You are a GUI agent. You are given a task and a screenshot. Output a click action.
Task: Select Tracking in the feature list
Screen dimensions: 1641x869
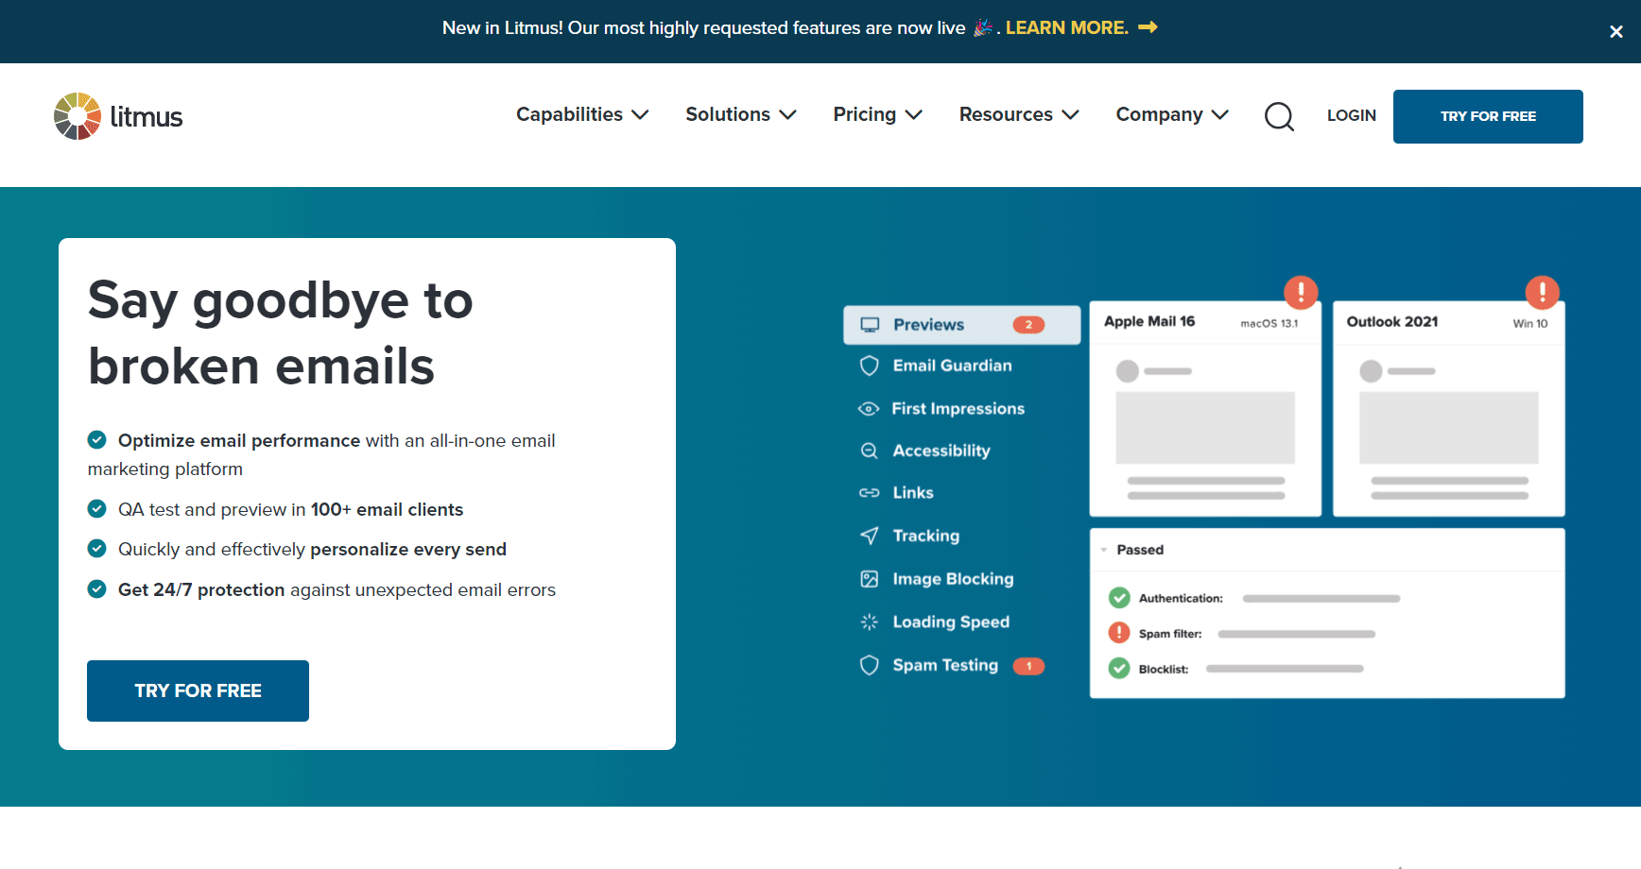click(925, 536)
